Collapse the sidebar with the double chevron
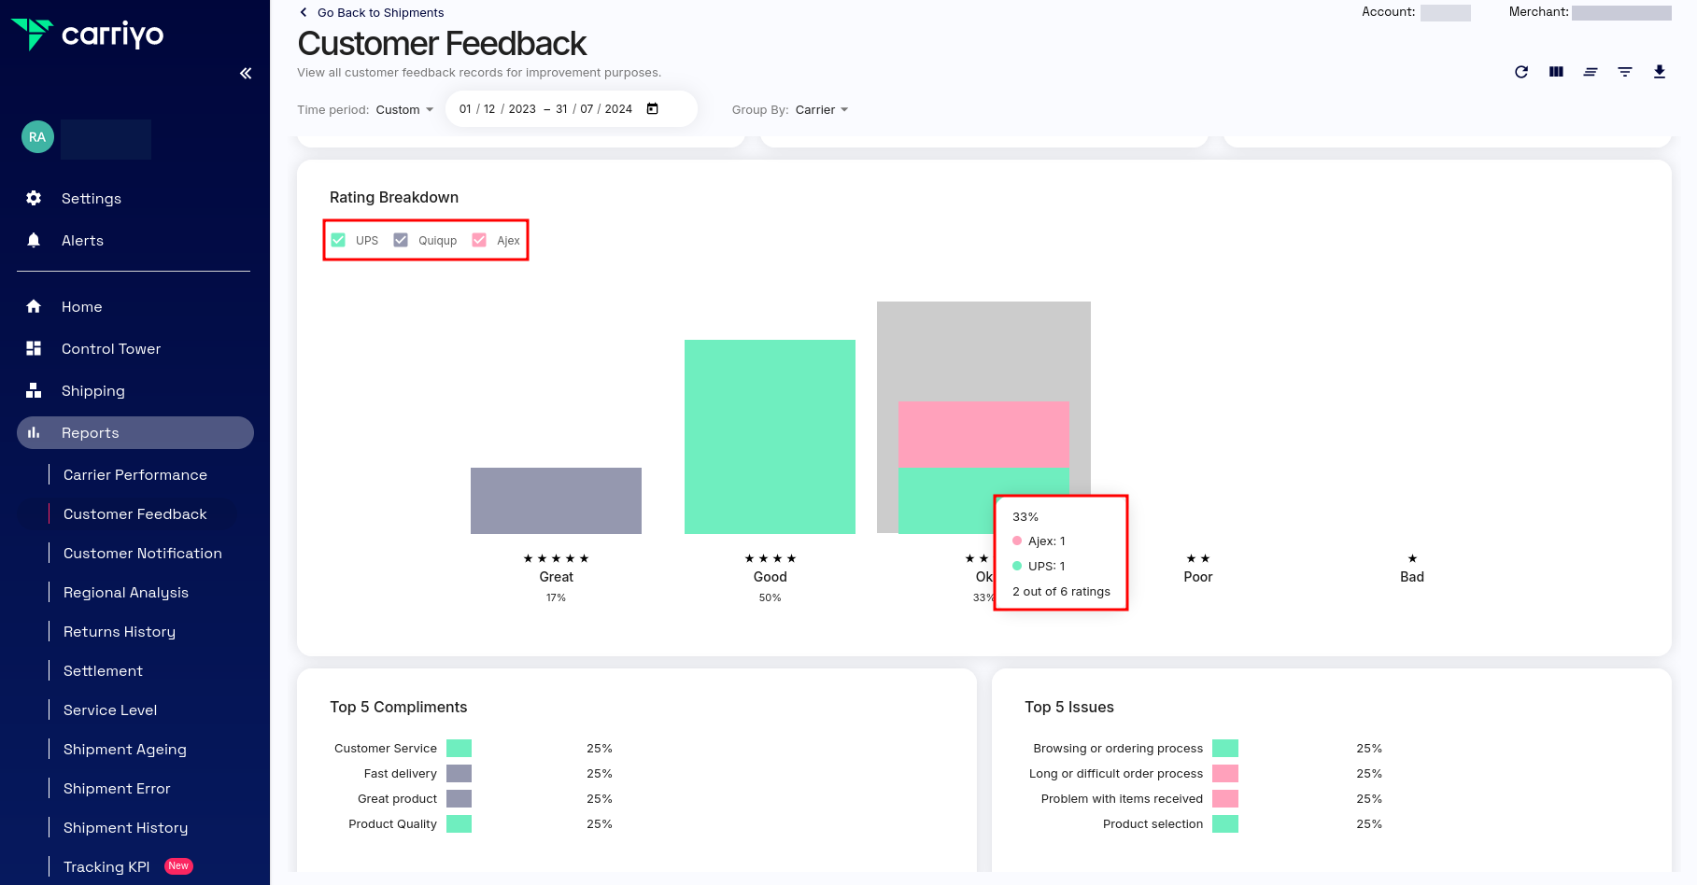1697x885 pixels. click(x=246, y=73)
